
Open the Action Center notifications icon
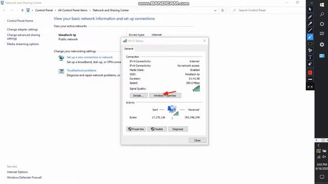click(x=322, y=177)
